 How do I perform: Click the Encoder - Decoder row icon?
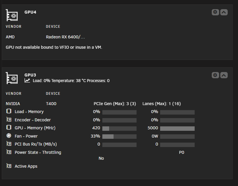pos(9,120)
